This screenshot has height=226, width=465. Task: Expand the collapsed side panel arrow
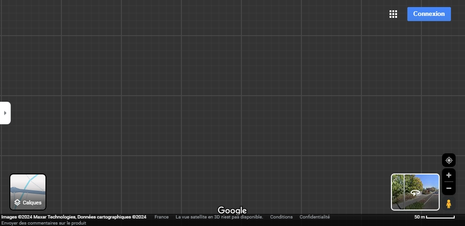5,113
